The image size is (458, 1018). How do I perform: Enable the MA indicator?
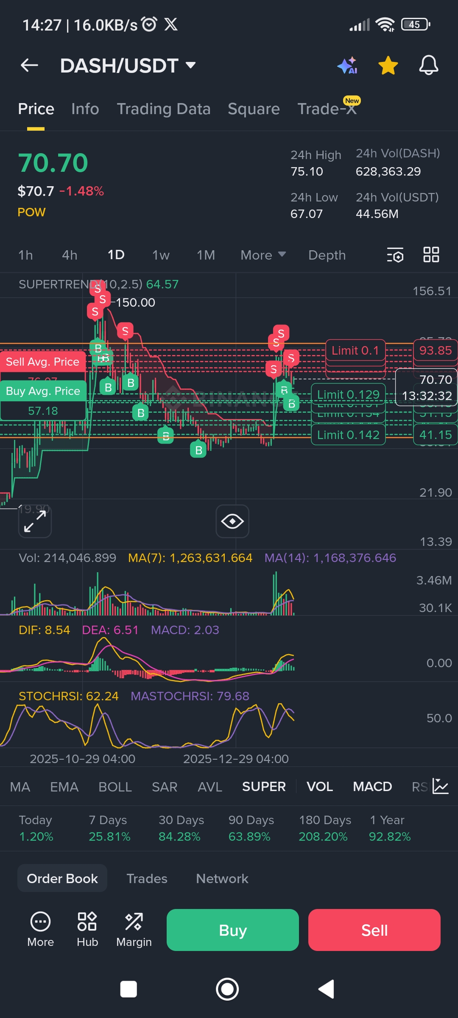(x=20, y=787)
